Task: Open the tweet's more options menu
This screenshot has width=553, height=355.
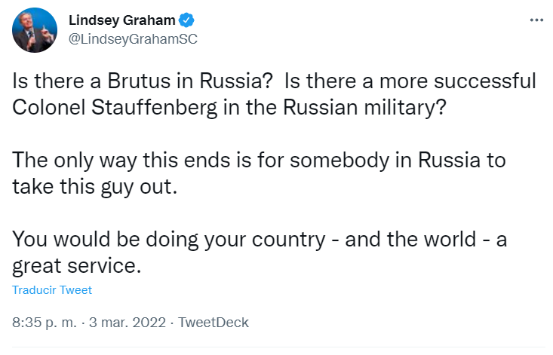Action: pyautogui.click(x=536, y=20)
